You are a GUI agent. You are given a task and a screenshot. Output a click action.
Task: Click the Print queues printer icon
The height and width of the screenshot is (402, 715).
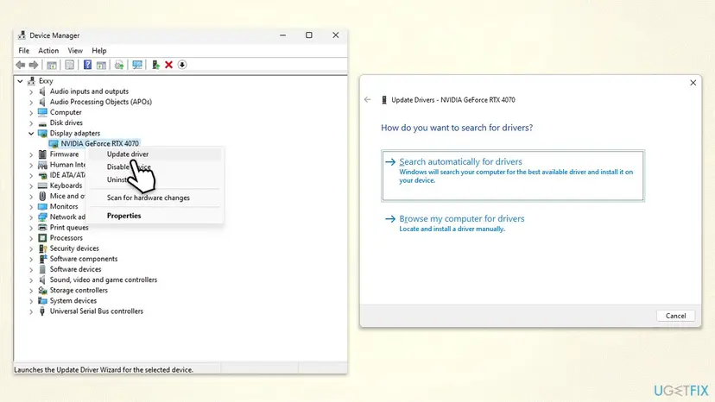(42, 228)
